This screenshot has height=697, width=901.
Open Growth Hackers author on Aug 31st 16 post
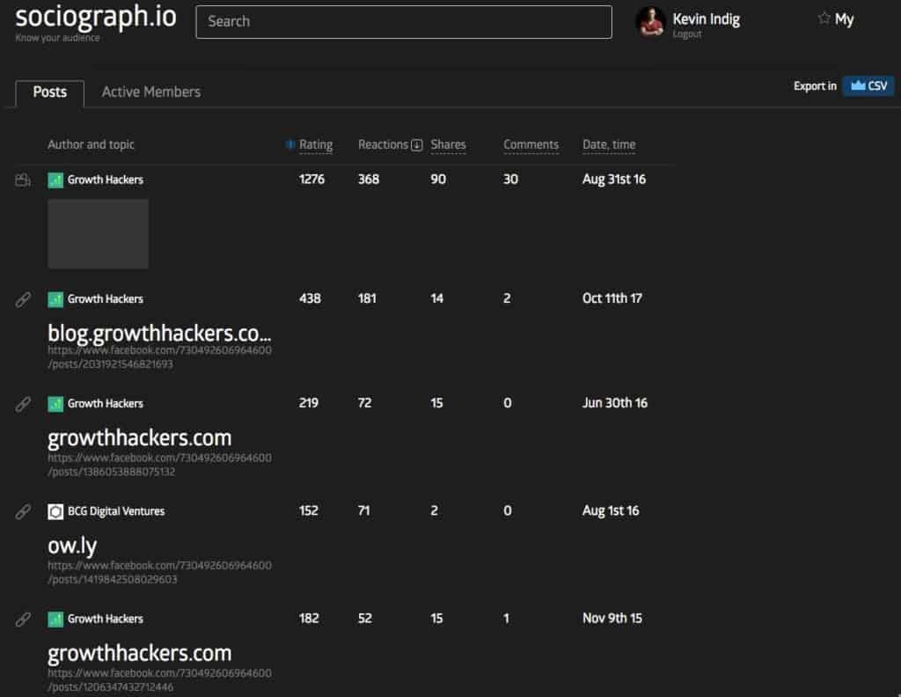pos(106,180)
